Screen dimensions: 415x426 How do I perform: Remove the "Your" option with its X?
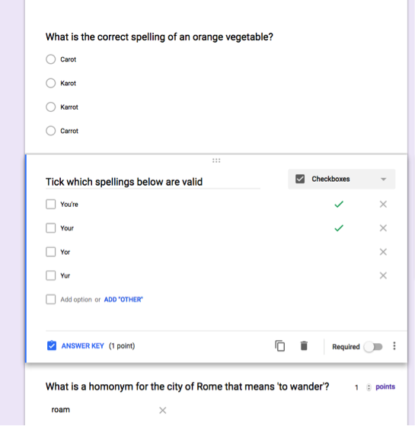383,228
